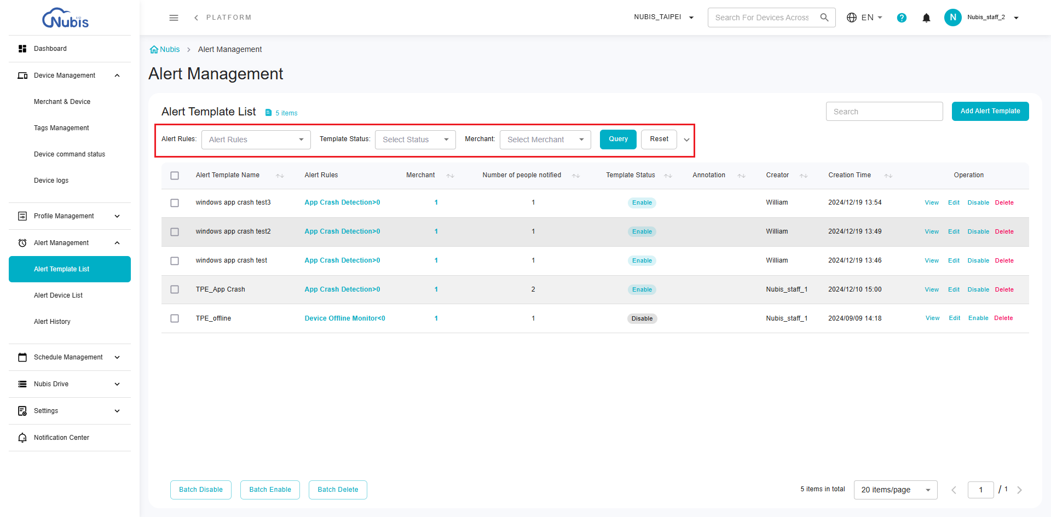Open Device command status menu item

pyautogui.click(x=70, y=154)
